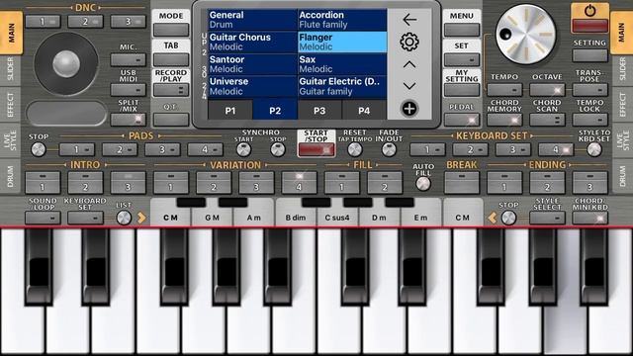Click the up chevron in the sound list
This screenshot has width=633, height=356.
point(409,64)
